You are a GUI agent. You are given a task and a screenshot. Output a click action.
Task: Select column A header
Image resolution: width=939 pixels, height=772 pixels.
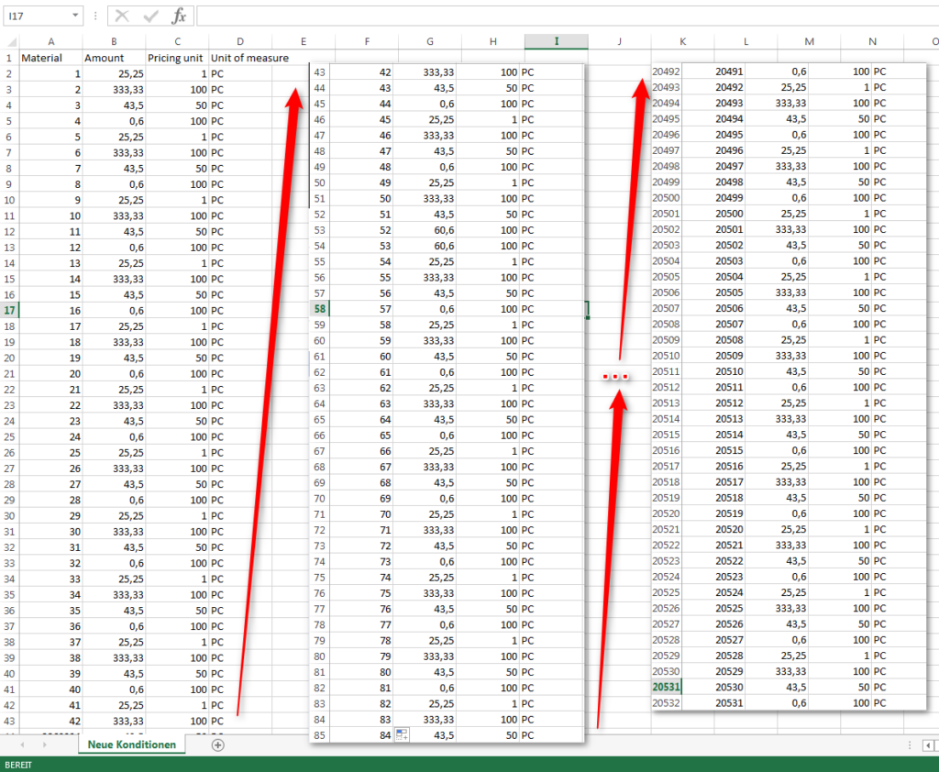pos(51,41)
